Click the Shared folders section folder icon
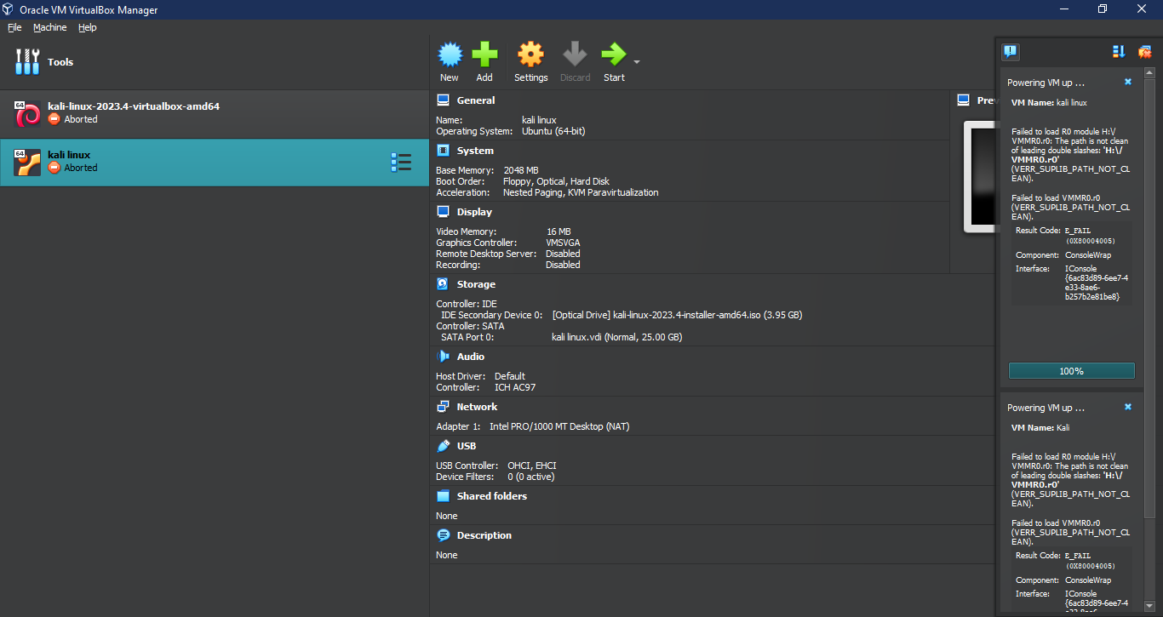The width and height of the screenshot is (1163, 617). point(443,496)
